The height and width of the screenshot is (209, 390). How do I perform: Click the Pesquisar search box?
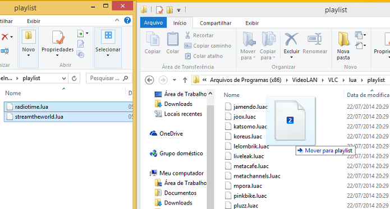tap(109, 78)
